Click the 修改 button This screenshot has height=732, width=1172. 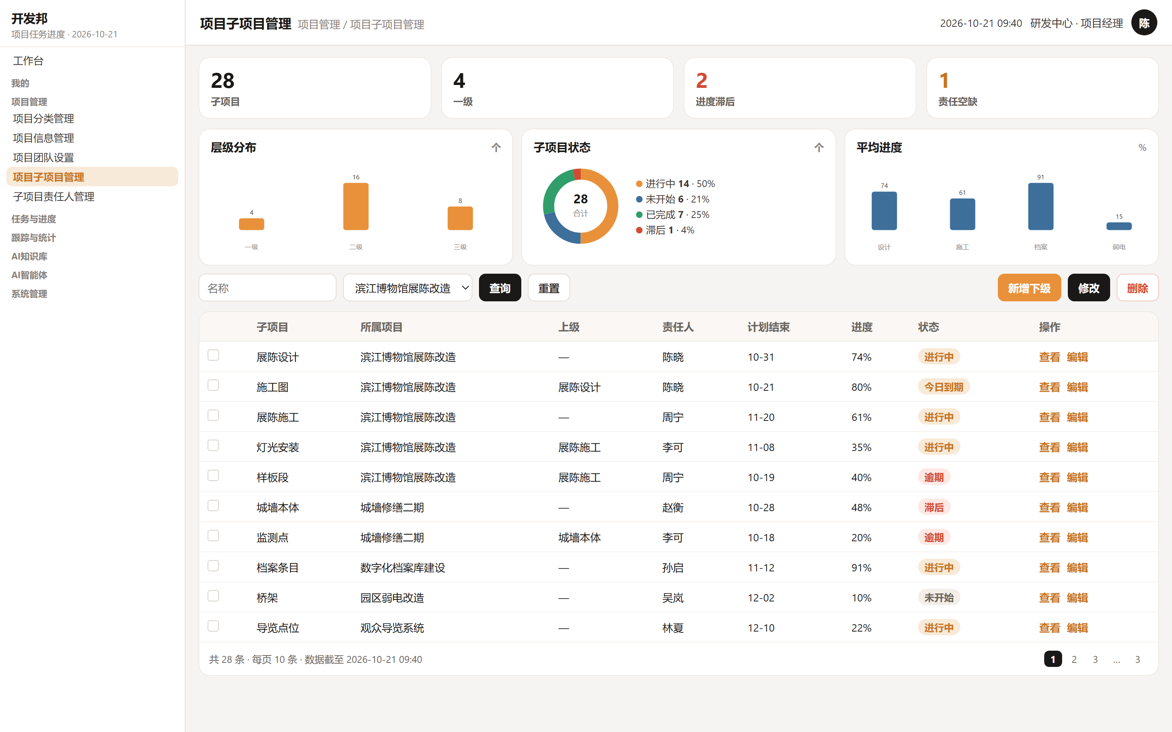click(x=1089, y=288)
